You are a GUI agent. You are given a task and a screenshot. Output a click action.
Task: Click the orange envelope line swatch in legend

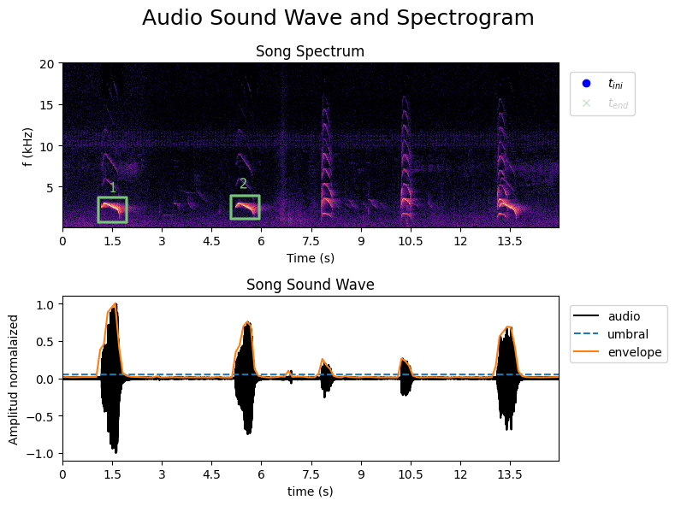(x=585, y=352)
